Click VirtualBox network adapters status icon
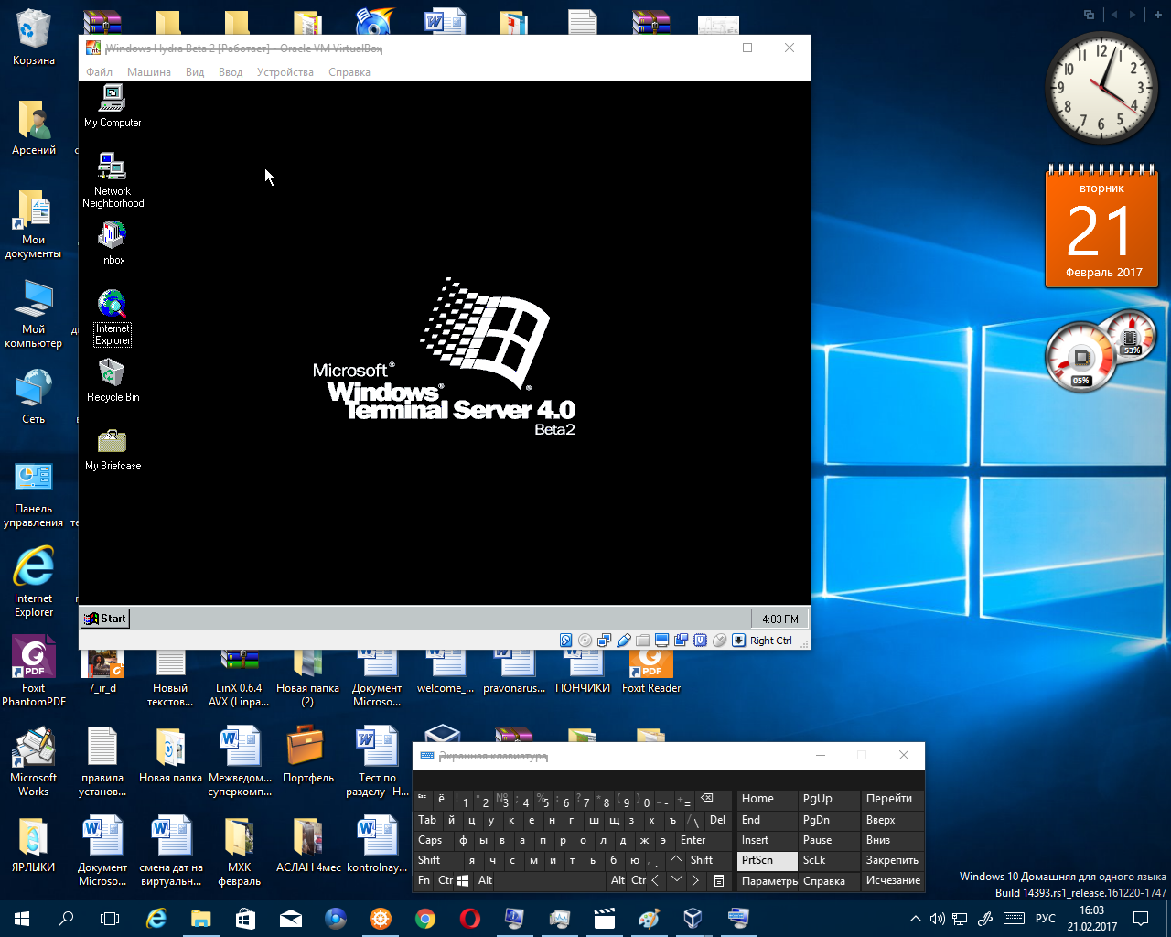 (x=605, y=641)
